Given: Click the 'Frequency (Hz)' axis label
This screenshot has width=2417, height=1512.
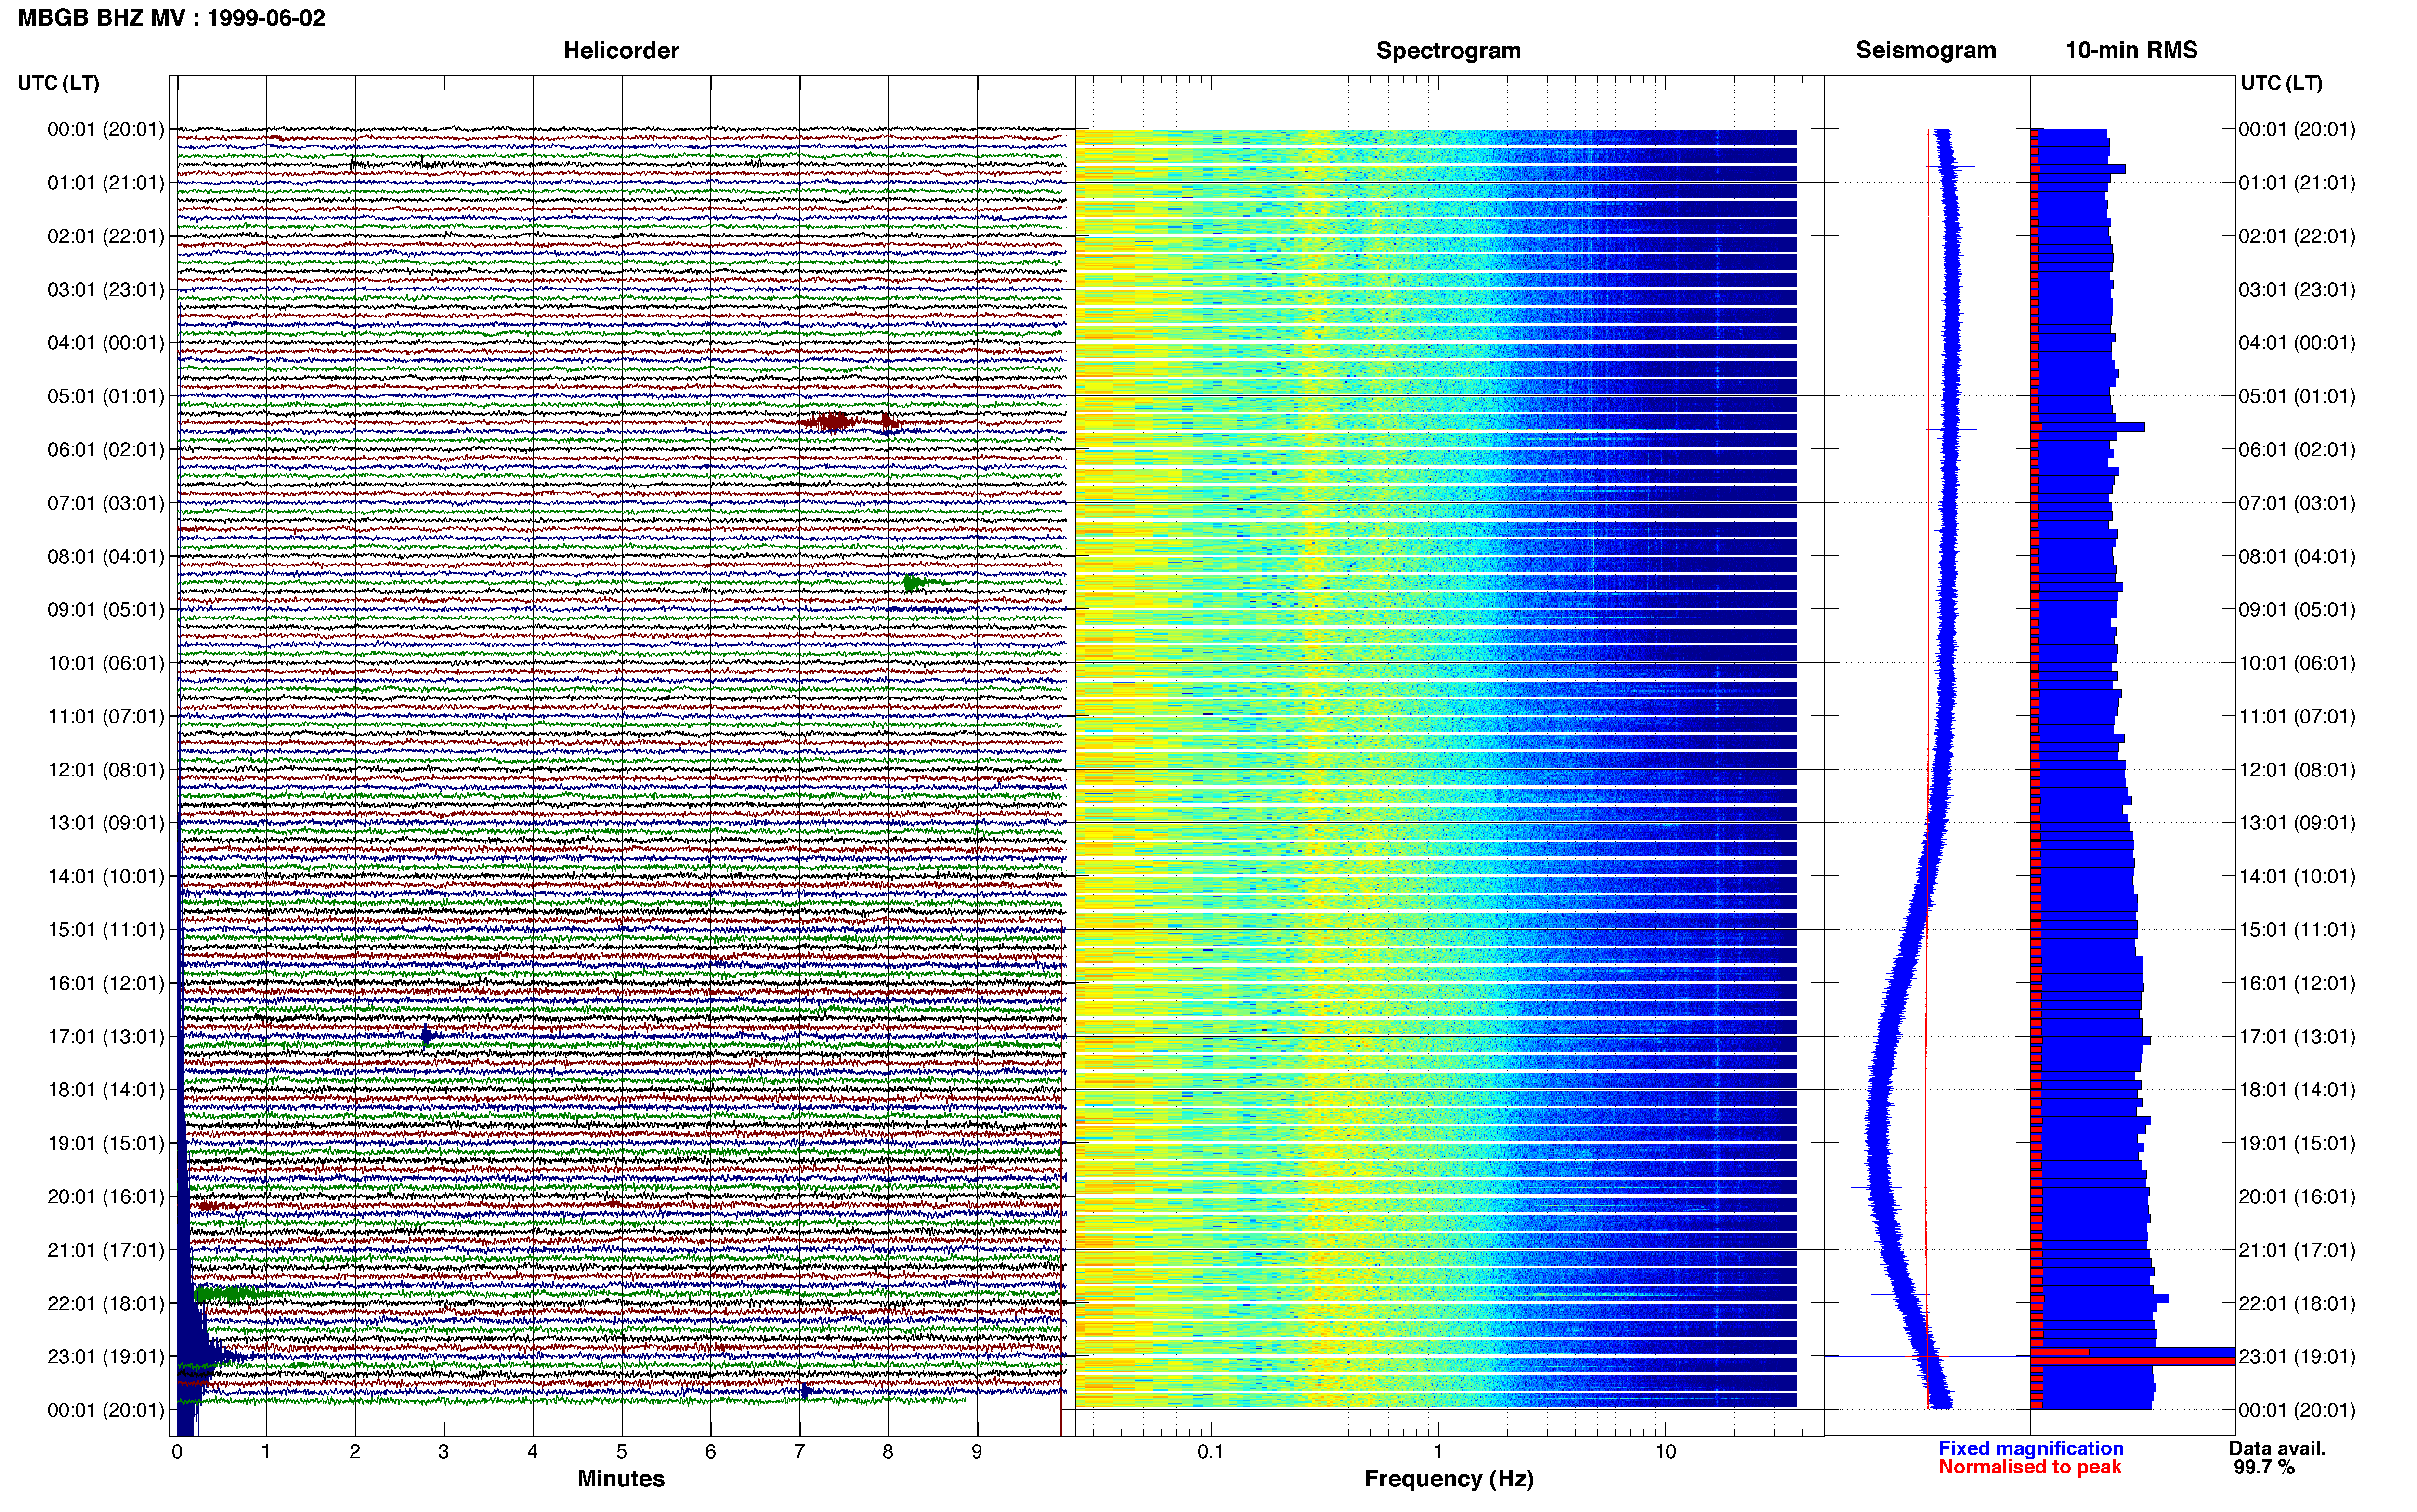Looking at the screenshot, I should (1449, 1479).
